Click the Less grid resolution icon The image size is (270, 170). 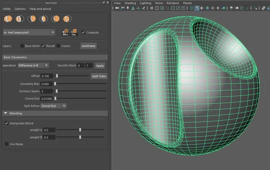(74, 32)
